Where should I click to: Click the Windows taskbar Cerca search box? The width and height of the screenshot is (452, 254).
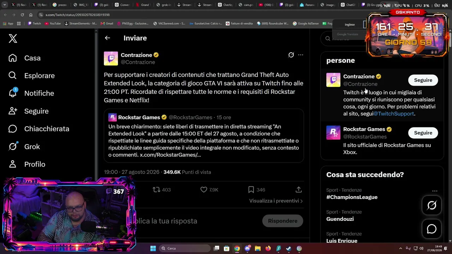pos(185,248)
